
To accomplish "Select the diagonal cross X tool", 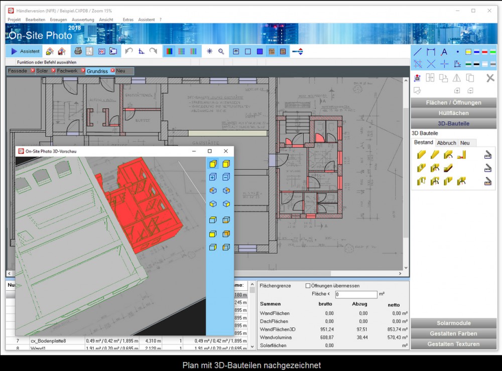I will click(x=431, y=64).
